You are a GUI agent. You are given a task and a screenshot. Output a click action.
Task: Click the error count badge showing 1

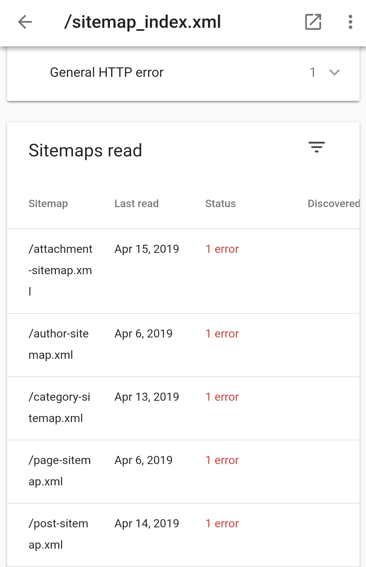(x=313, y=72)
